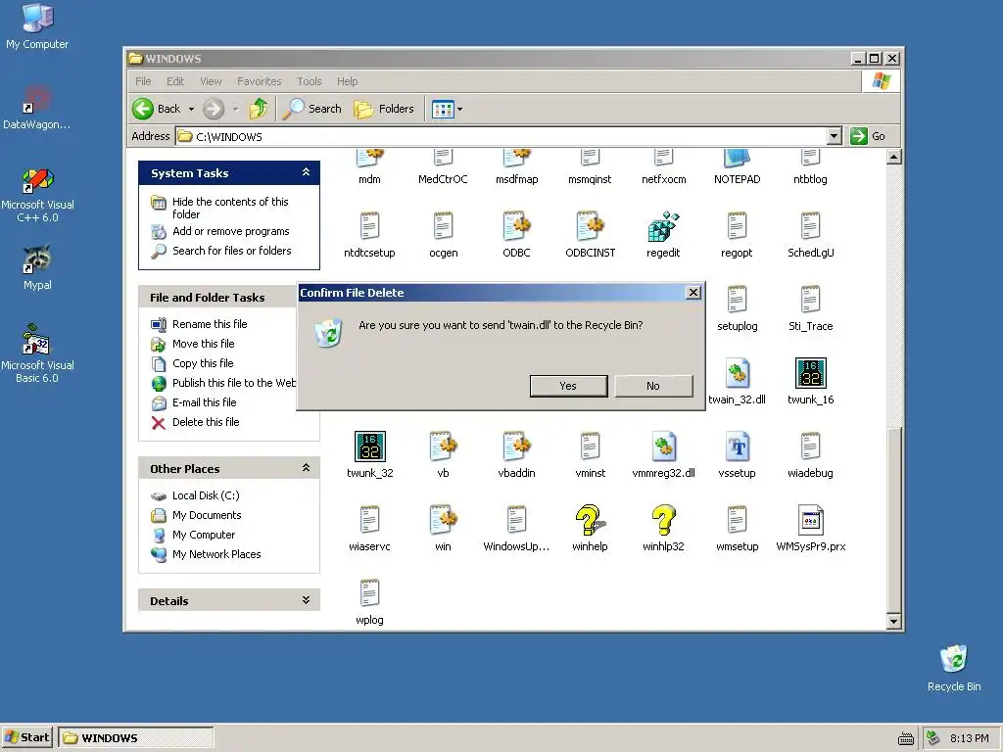Open the Tools menu
1003x752 pixels.
pos(309,81)
